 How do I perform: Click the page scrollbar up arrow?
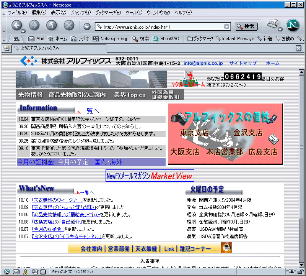tap(301, 72)
